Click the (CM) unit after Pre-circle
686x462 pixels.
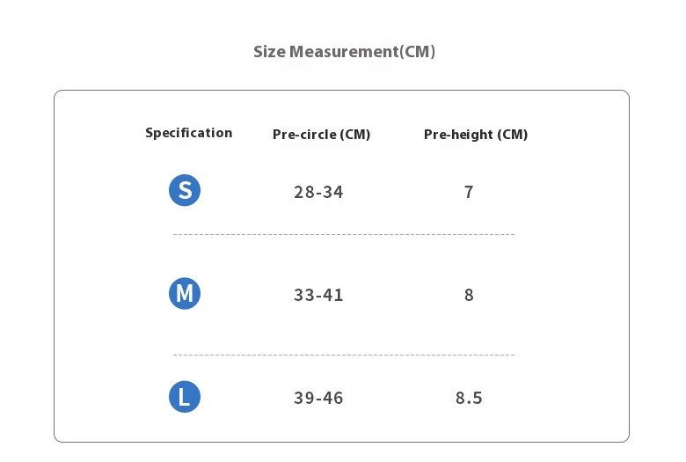[355, 135]
